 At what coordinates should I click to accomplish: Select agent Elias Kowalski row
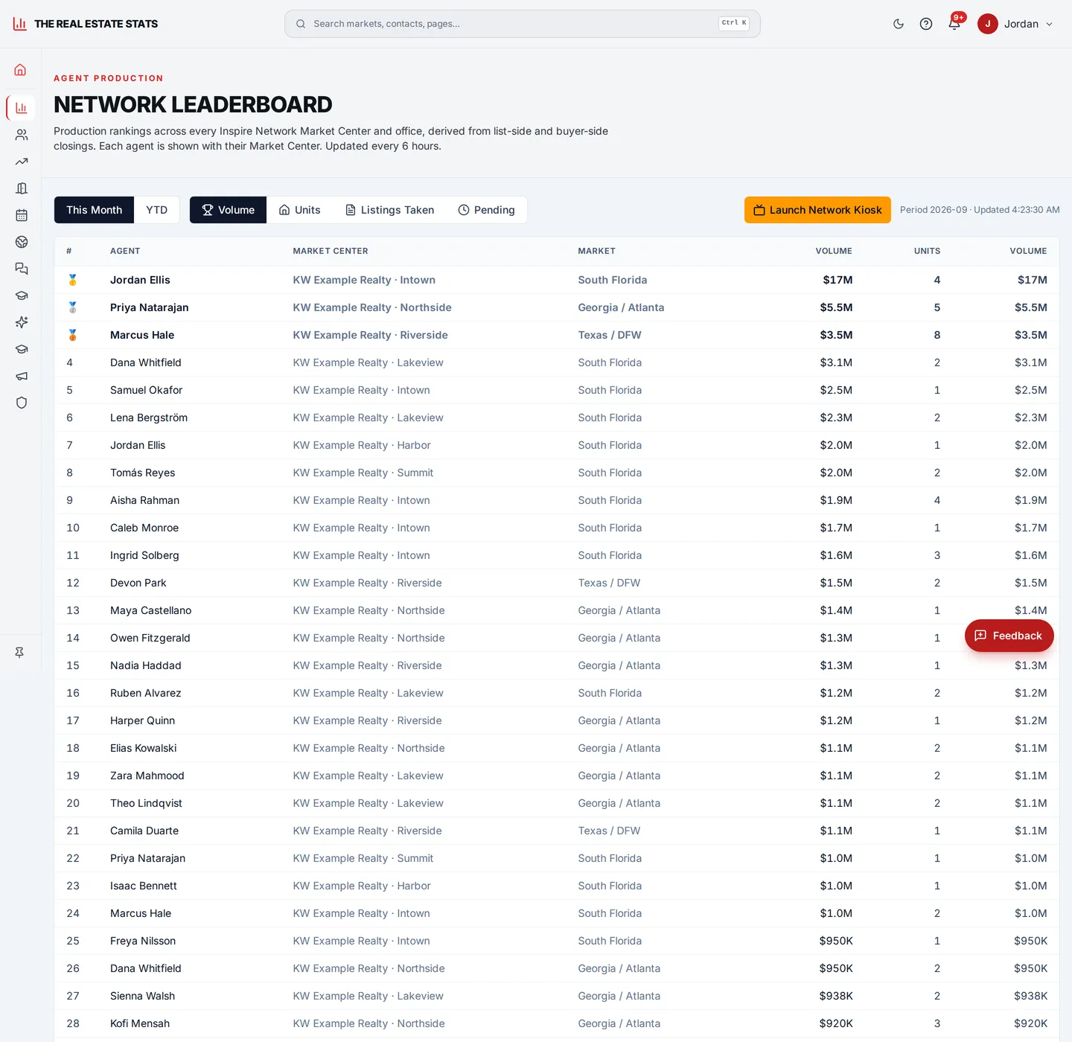point(557,748)
